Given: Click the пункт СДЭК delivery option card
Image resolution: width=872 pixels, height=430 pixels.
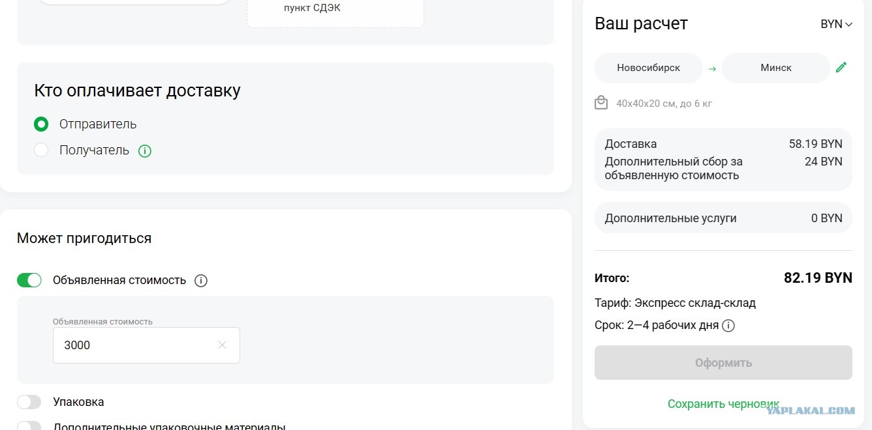Looking at the screenshot, I should (x=335, y=12).
